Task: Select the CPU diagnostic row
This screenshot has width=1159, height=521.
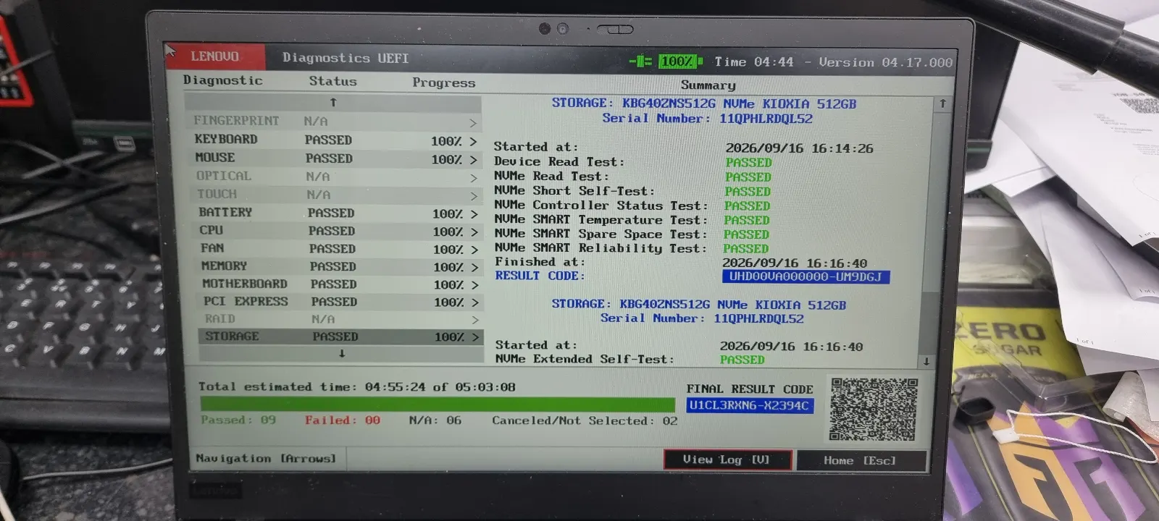Action: [x=338, y=231]
